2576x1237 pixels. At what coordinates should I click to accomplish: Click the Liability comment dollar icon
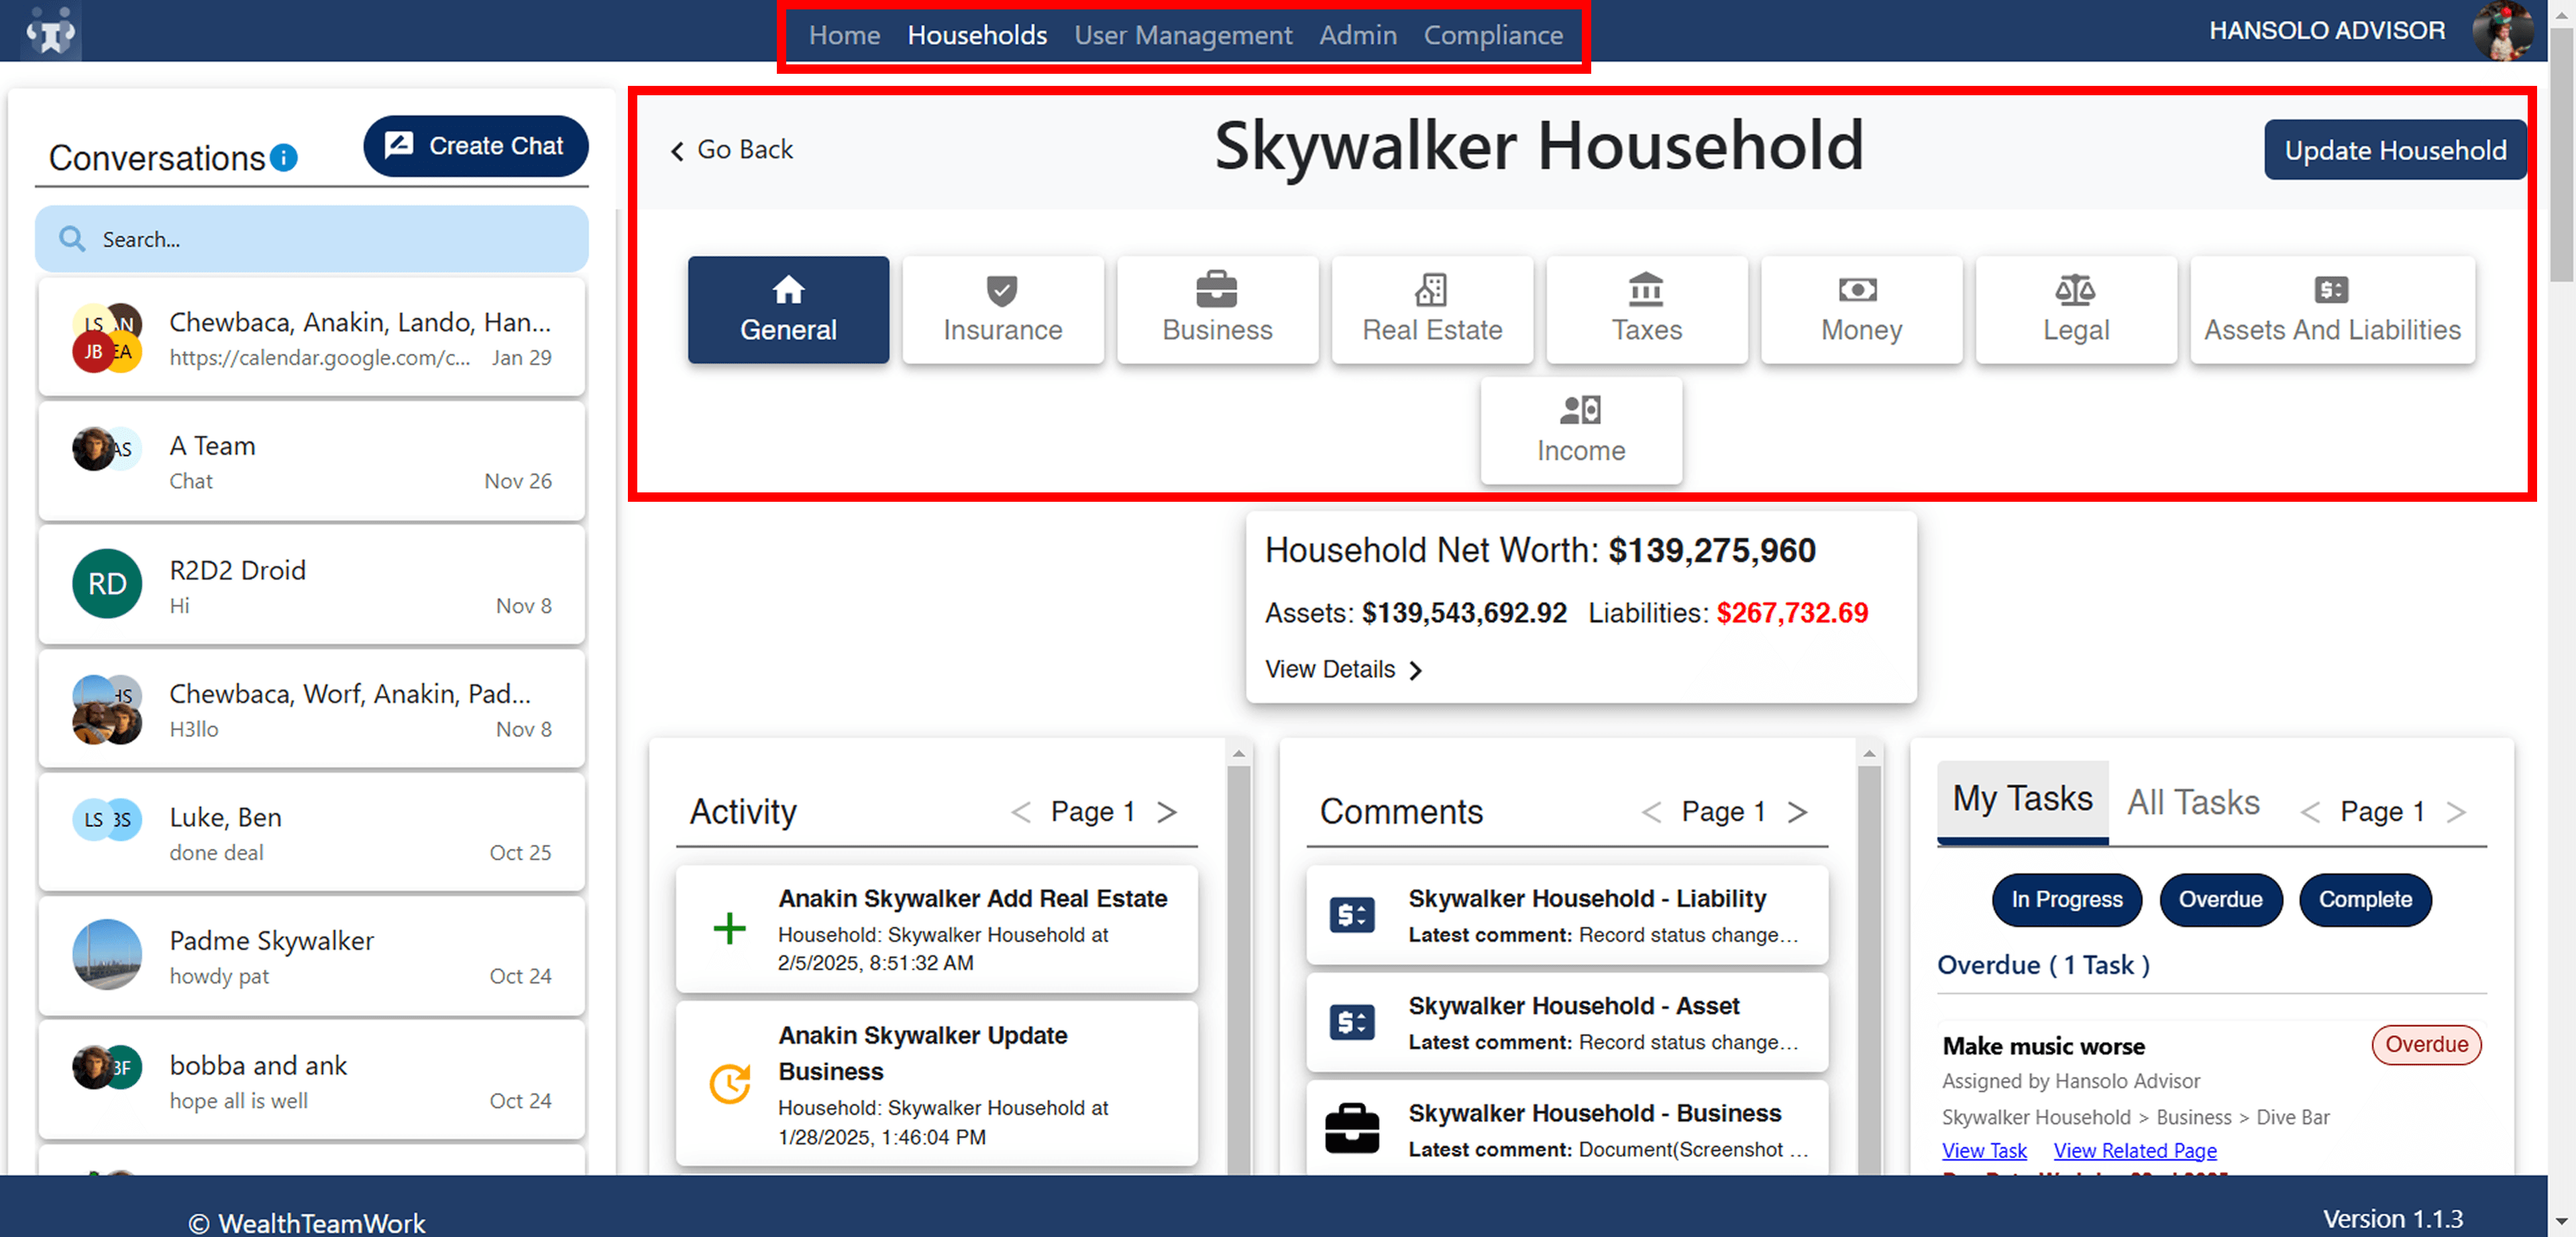(x=1352, y=915)
